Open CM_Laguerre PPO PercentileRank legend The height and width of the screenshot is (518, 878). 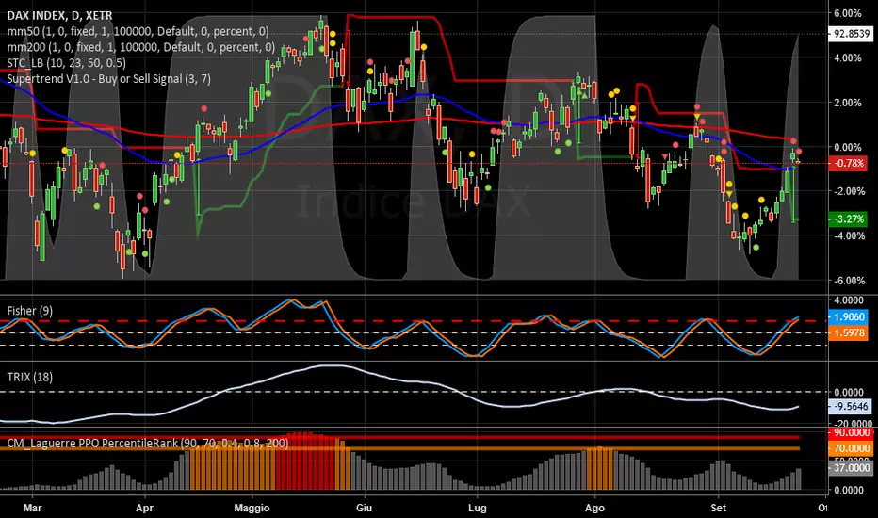click(148, 443)
